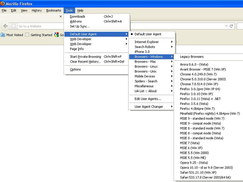This screenshot has width=243, height=182.
Task: Click the Firefox logo in title bar
Action: [2, 3]
